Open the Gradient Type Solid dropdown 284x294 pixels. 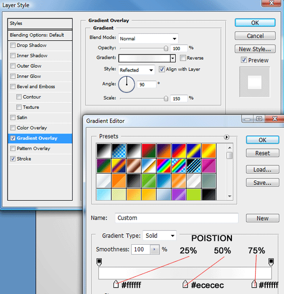[x=160, y=235]
